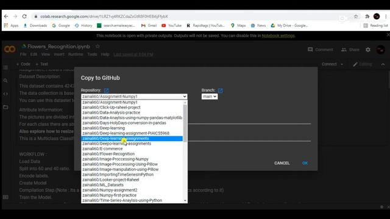390x219 pixels.
Task: Click the Editing pencil mode
Action: pyautogui.click(x=363, y=64)
